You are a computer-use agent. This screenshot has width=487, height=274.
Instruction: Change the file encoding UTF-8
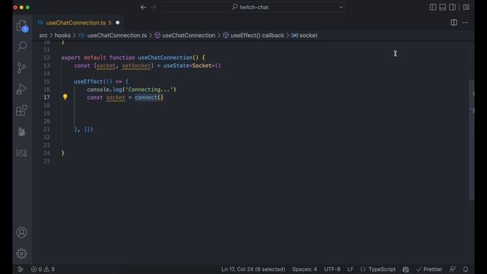tap(333, 269)
